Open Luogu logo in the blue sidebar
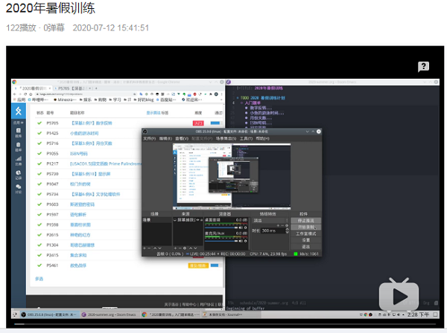The height and width of the screenshot is (333, 447). pyautogui.click(x=19, y=111)
